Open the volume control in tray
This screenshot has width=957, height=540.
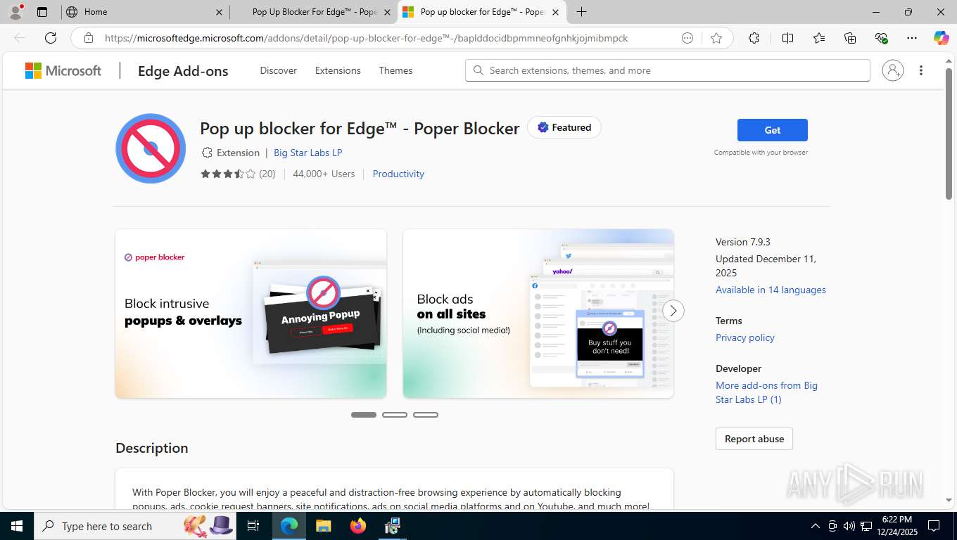coord(849,526)
